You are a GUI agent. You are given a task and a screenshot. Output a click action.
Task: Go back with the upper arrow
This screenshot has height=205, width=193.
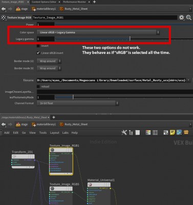(4, 9)
